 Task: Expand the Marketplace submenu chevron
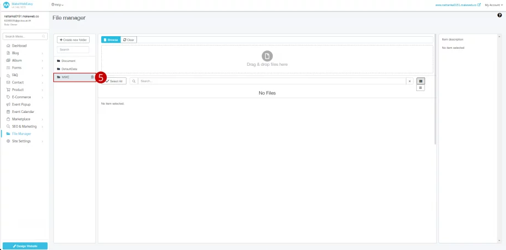click(42, 120)
